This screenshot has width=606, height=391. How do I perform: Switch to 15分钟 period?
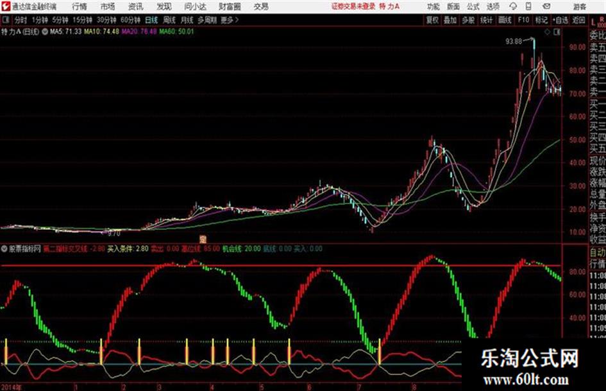[x=82, y=20]
